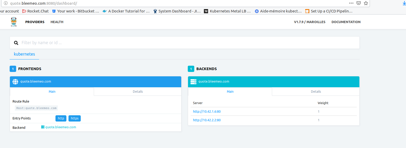Click the Host:quote.bleemeo.com route rule

point(36,108)
